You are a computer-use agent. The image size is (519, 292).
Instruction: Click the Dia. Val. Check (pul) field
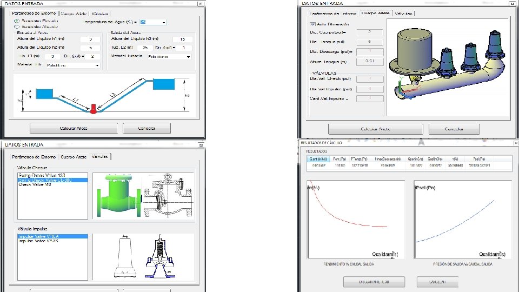click(370, 79)
